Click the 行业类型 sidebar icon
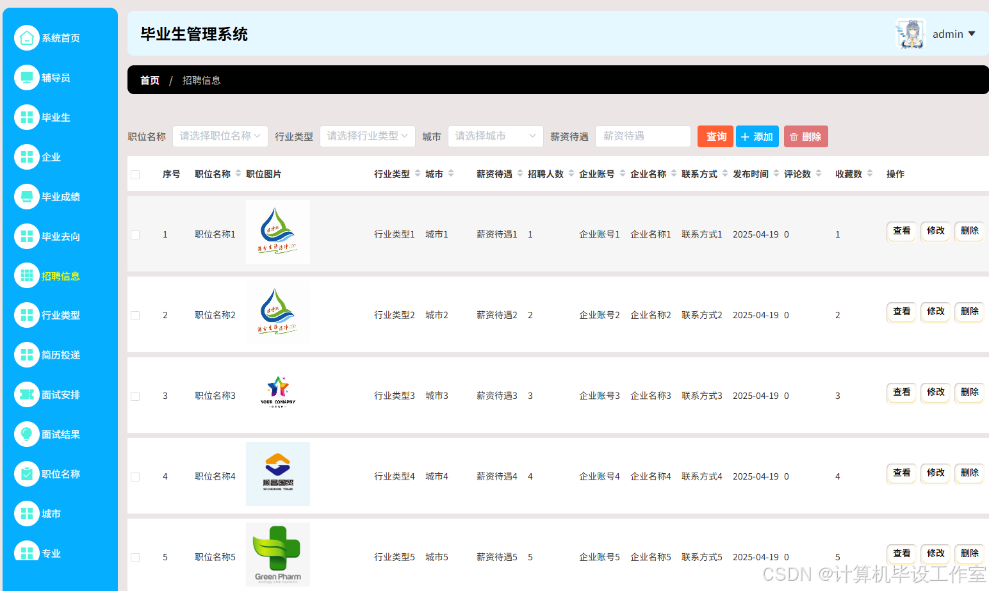Image resolution: width=989 pixels, height=591 pixels. pyautogui.click(x=27, y=315)
